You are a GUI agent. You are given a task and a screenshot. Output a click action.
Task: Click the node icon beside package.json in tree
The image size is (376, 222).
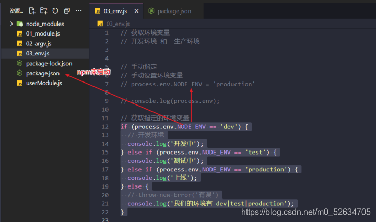point(20,73)
